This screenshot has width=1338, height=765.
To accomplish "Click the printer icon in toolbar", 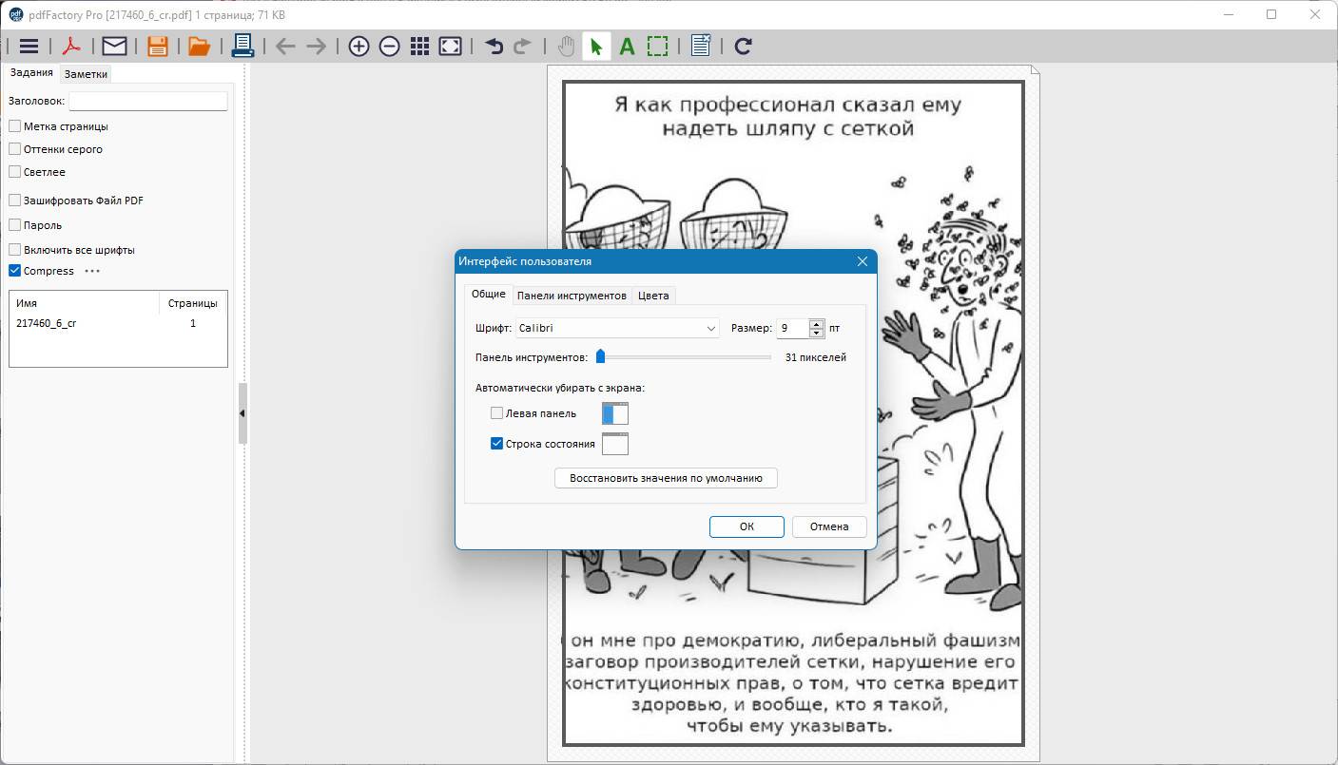I will [x=242, y=46].
